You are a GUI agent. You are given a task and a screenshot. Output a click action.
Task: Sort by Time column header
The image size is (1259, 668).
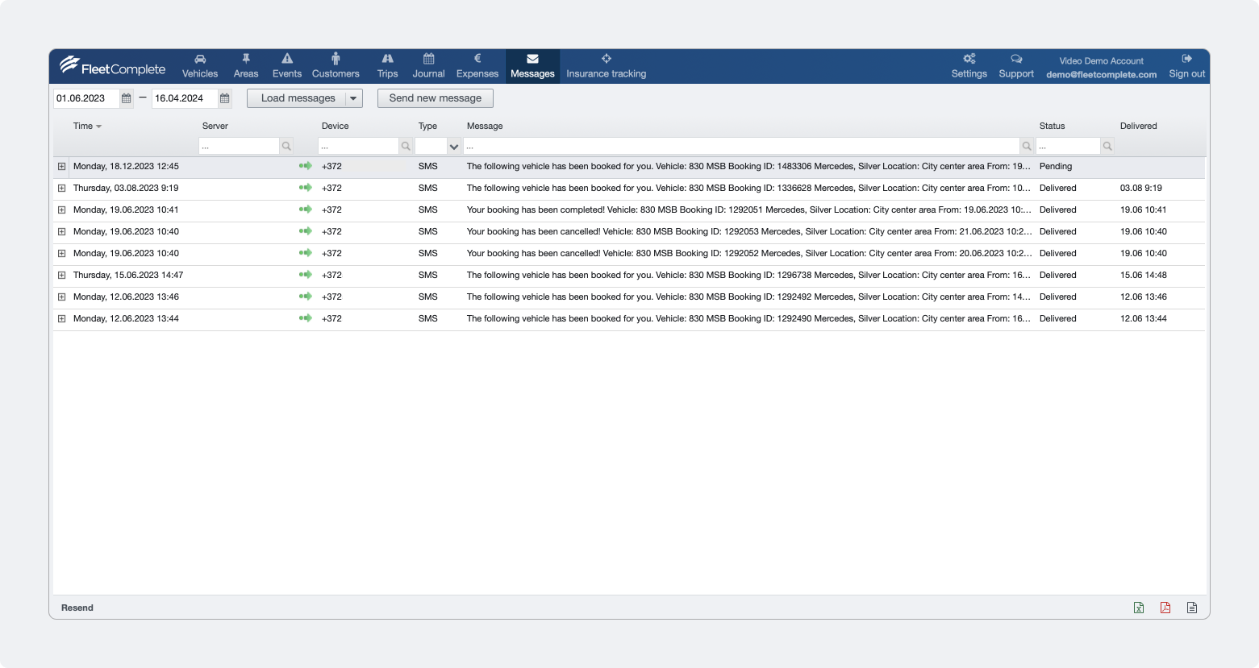click(x=87, y=126)
